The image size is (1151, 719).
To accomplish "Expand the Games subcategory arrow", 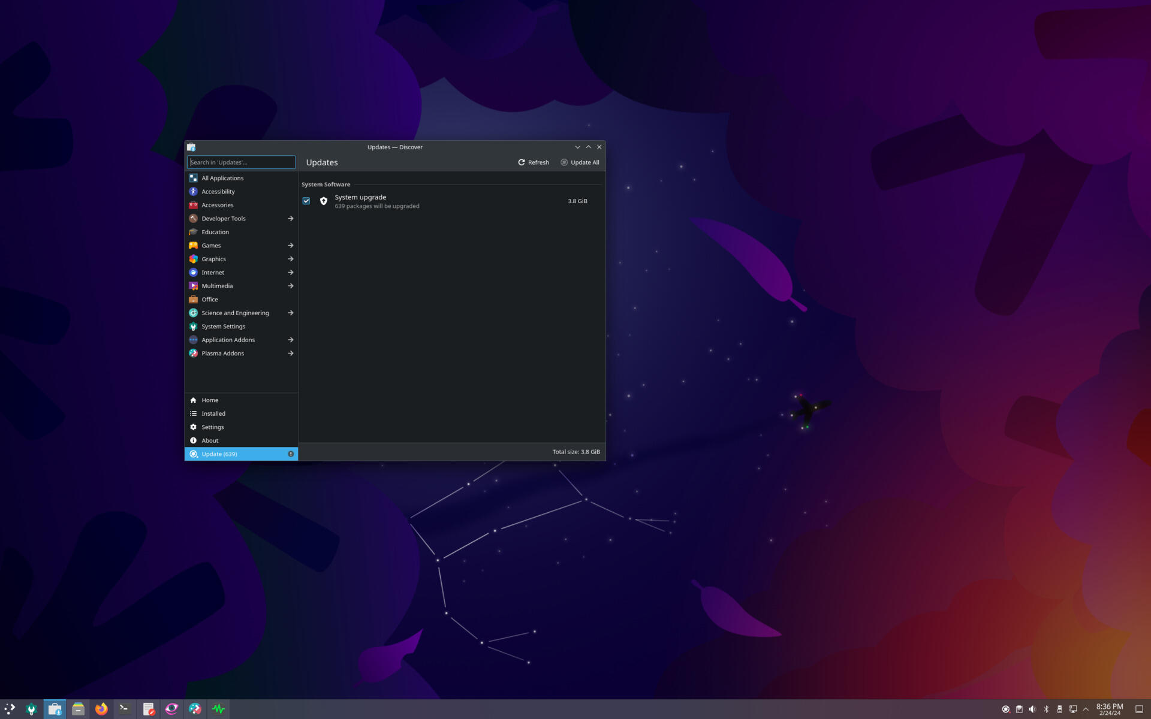I will click(291, 246).
